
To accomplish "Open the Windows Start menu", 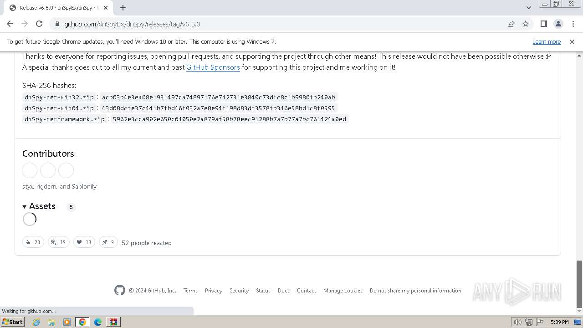I will point(12,322).
